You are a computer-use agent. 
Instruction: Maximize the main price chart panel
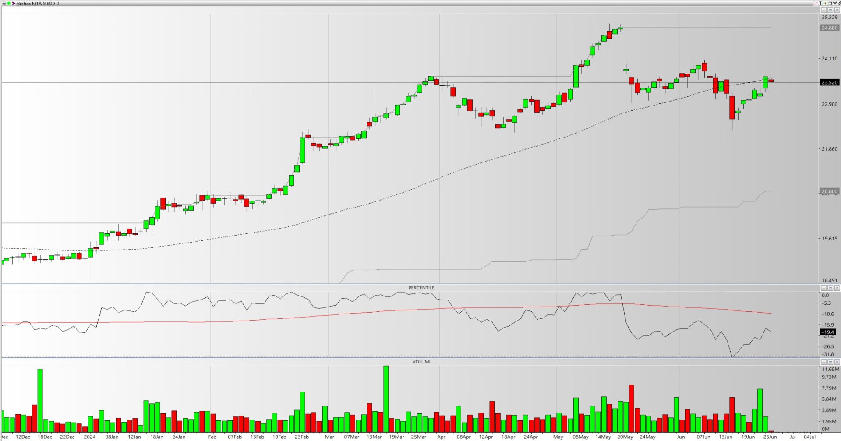click(x=830, y=10)
